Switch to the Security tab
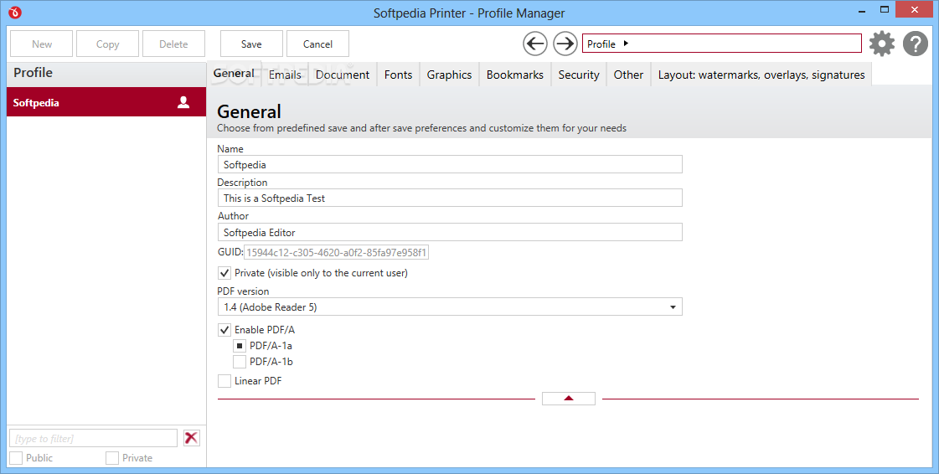The image size is (939, 474). pyautogui.click(x=579, y=75)
